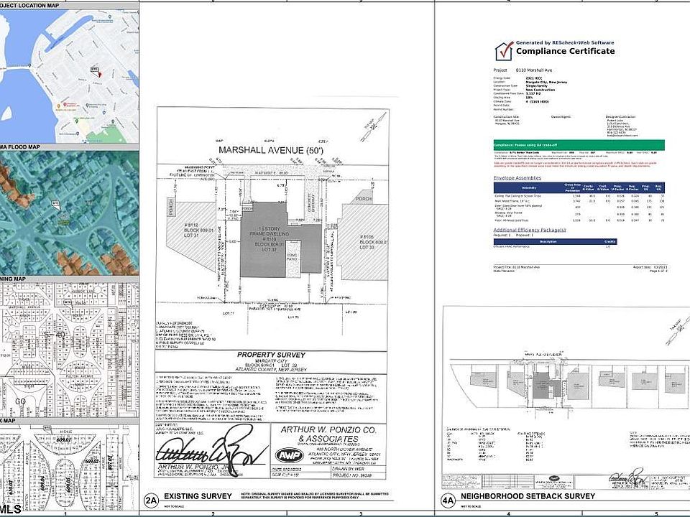Select the green compliance status bar
The height and width of the screenshot is (517, 690).
(578, 145)
